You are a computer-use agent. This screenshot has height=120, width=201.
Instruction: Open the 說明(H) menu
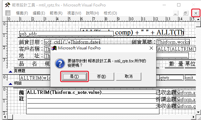tap(92, 13)
